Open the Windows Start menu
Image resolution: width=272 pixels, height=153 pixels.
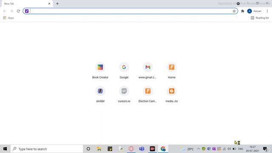5,149
